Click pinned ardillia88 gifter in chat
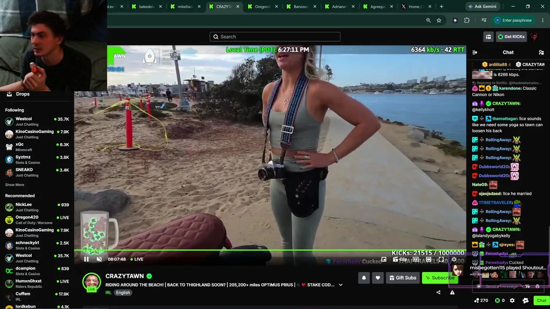Image resolution: width=550 pixels, height=309 pixels. (496, 64)
